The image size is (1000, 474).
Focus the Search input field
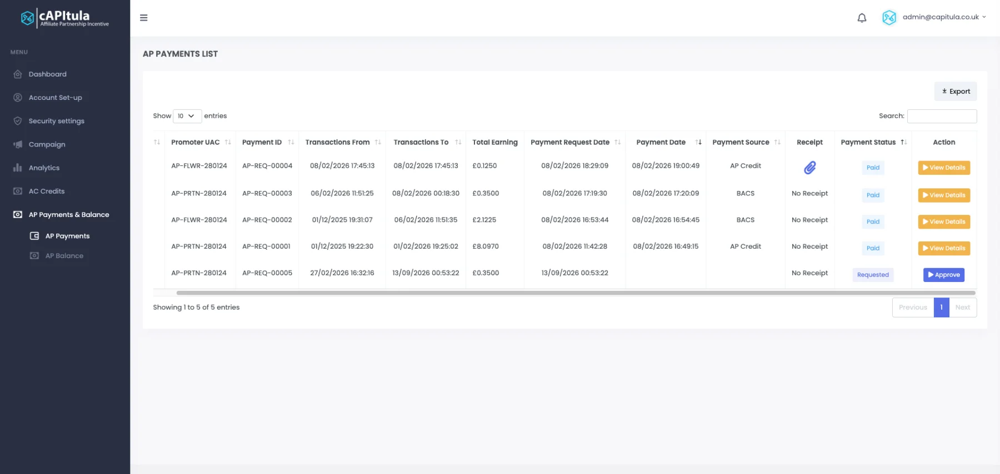(x=942, y=116)
